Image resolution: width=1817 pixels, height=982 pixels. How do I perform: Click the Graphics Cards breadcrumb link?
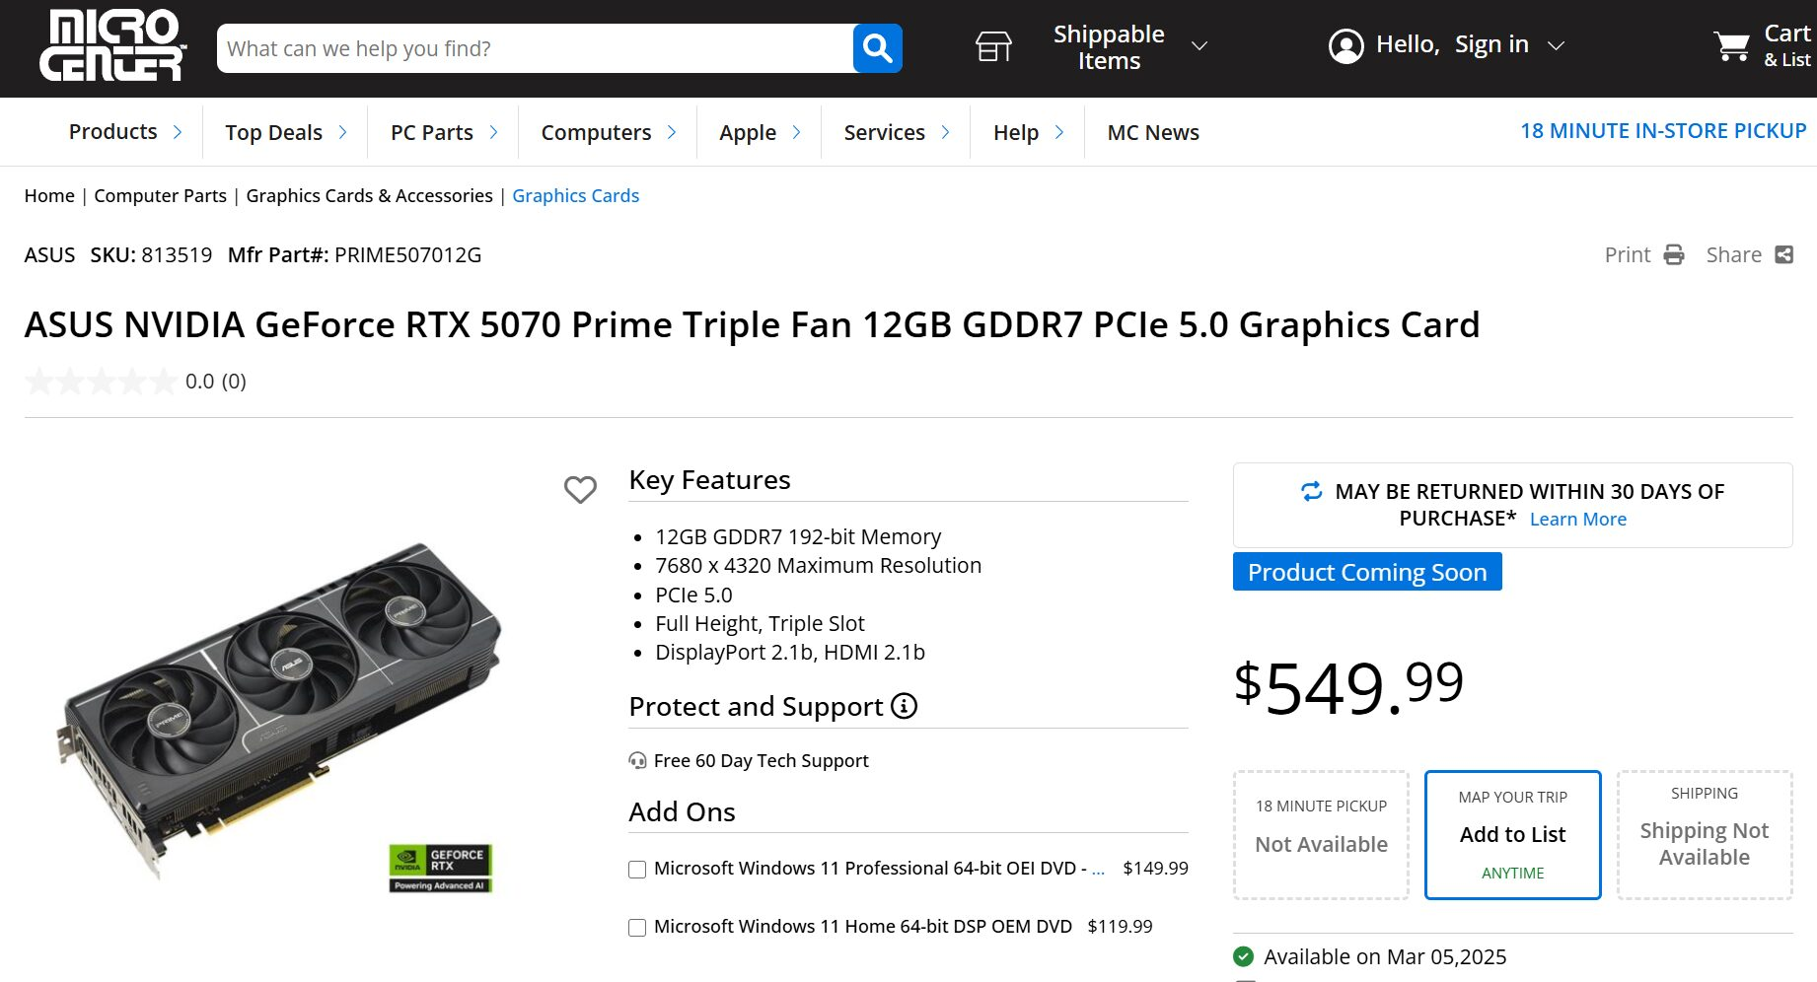[x=575, y=196]
